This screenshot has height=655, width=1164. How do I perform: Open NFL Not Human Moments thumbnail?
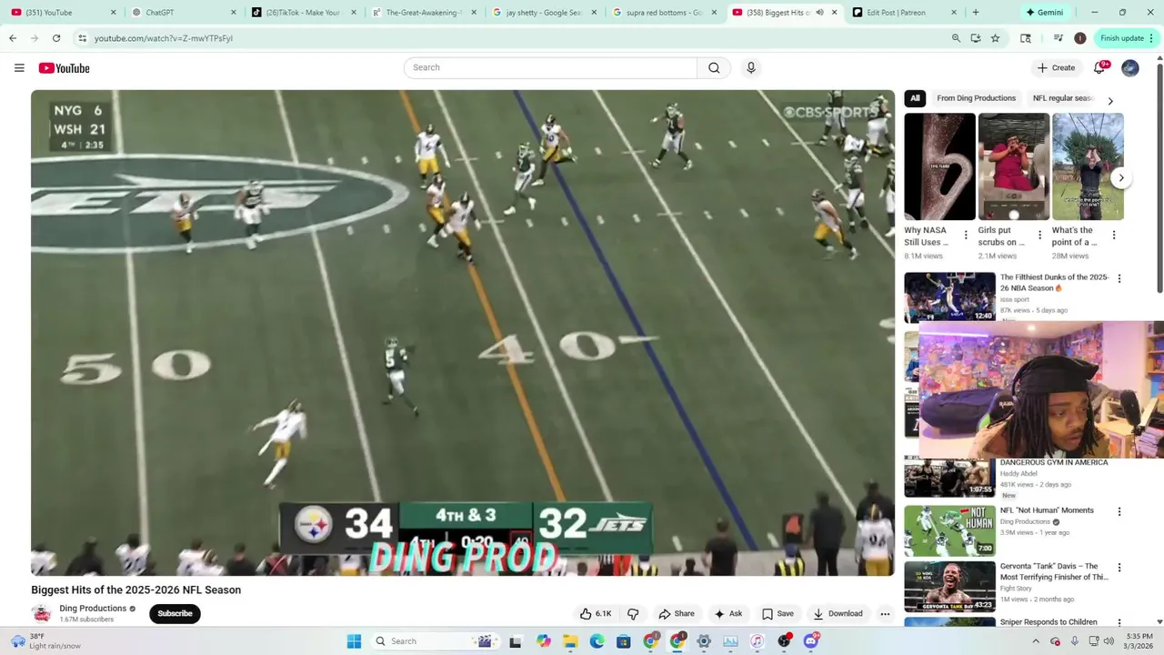[949, 531]
